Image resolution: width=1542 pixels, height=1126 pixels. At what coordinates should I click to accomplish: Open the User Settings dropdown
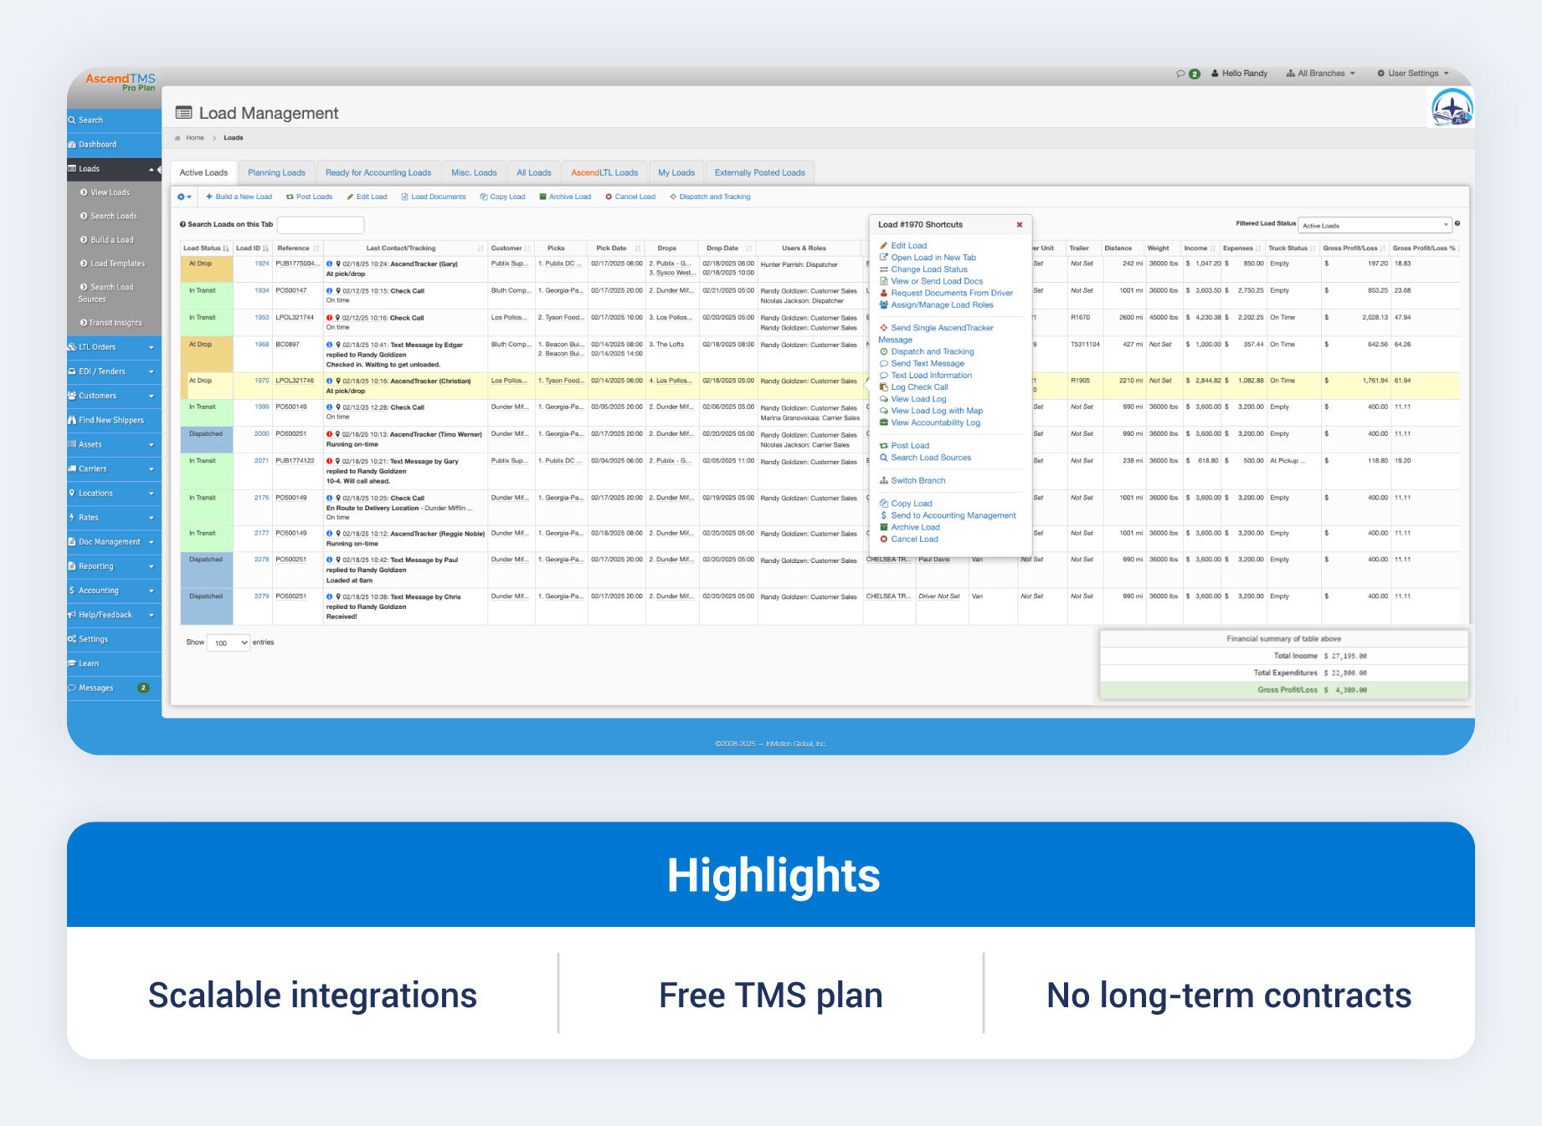(x=1413, y=74)
